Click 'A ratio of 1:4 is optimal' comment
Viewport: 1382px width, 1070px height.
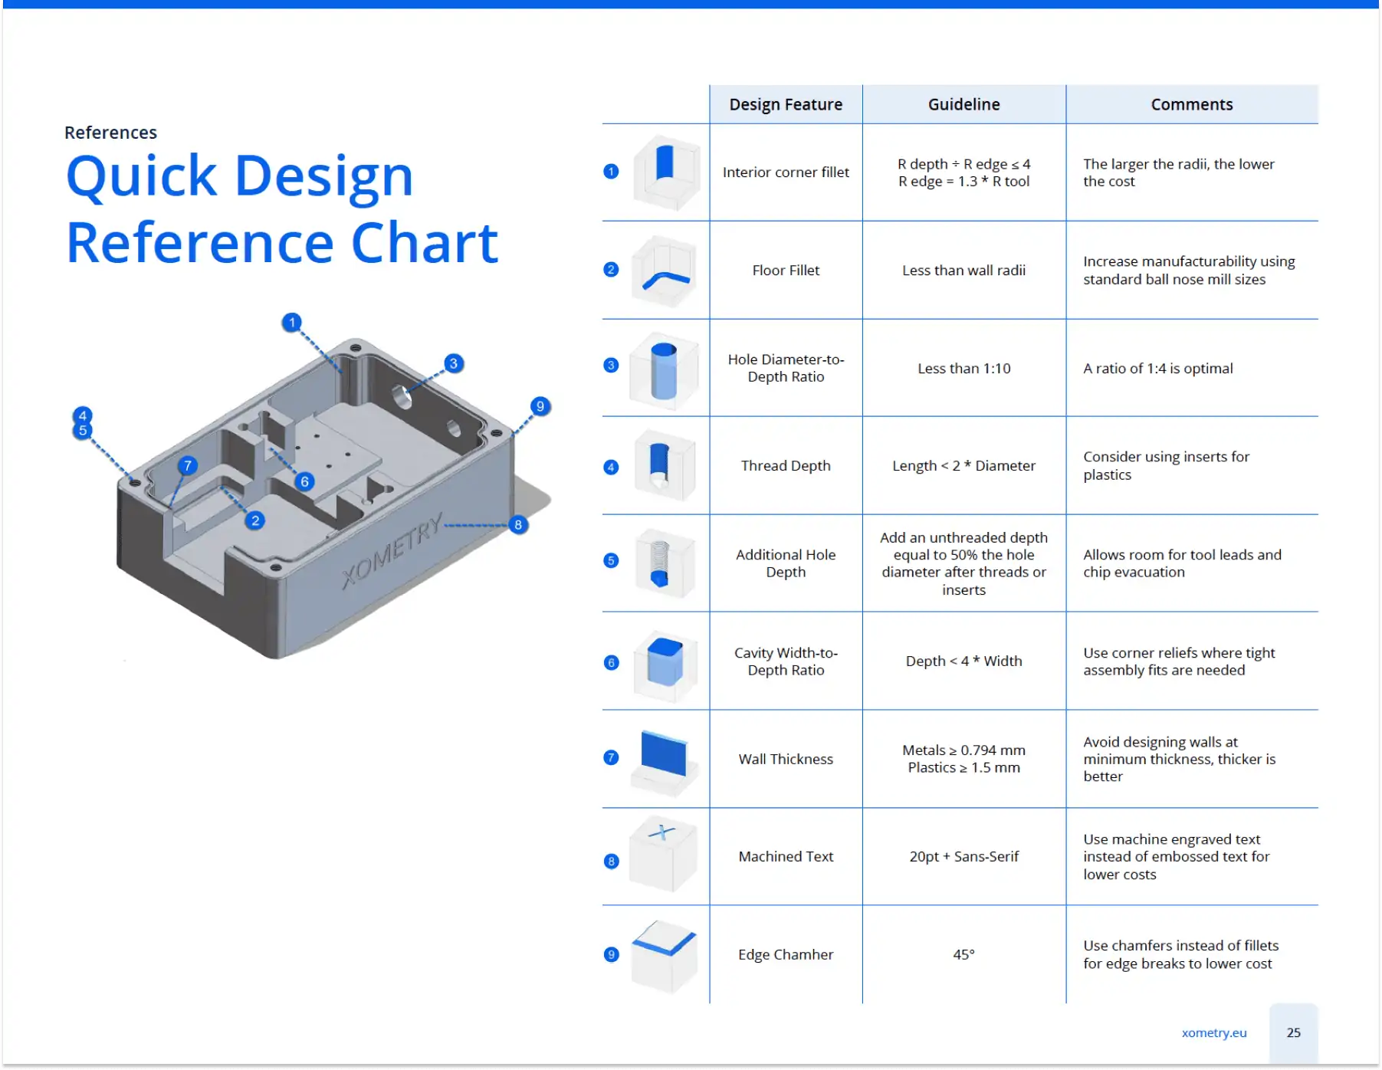click(1158, 369)
